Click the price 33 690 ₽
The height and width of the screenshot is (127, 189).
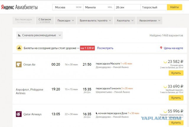175,86
